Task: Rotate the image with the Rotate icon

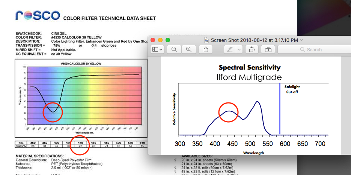Action: click(x=252, y=49)
